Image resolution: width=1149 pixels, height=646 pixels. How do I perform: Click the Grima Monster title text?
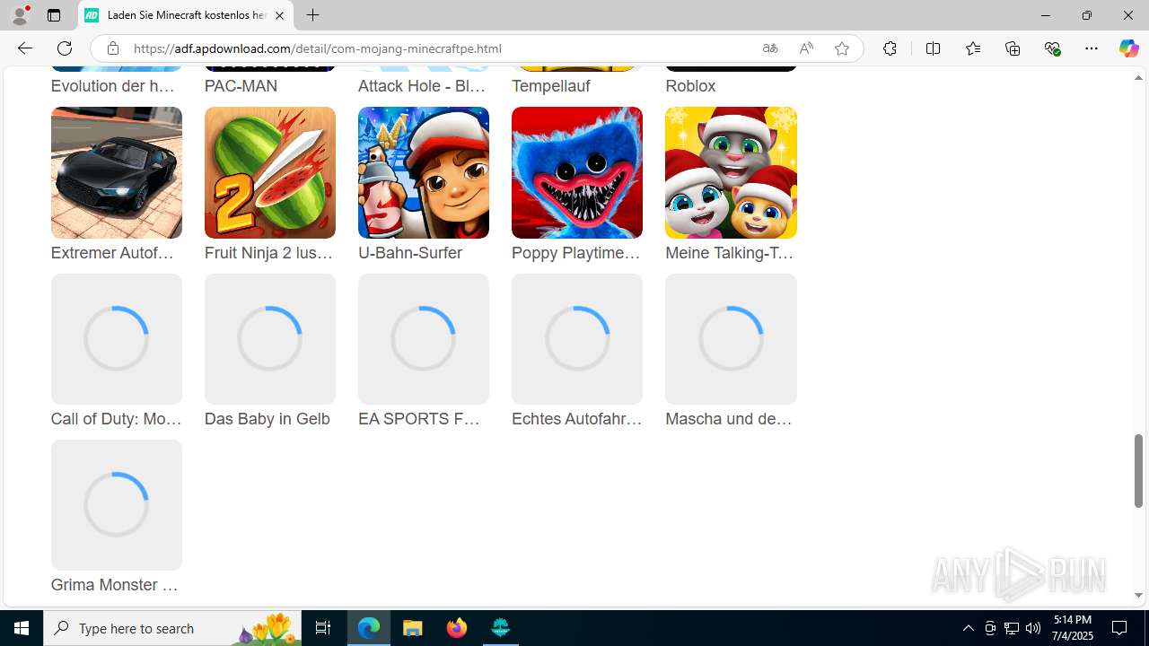click(x=115, y=585)
